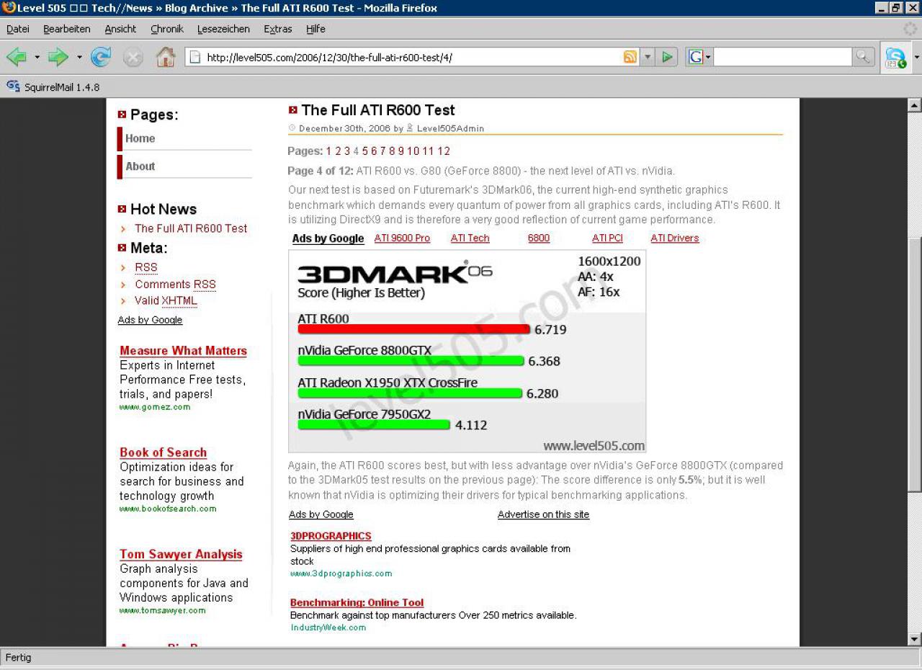The width and height of the screenshot is (922, 670).
Task: Open the ATI PCI ad link
Action: point(607,238)
